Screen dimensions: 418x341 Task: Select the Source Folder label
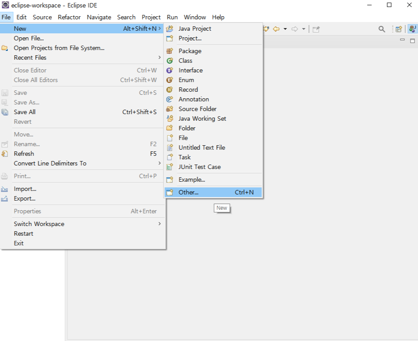(197, 109)
